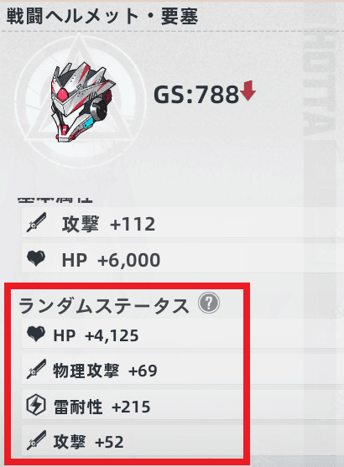Click the GS:788 gear score text

pyautogui.click(x=196, y=95)
